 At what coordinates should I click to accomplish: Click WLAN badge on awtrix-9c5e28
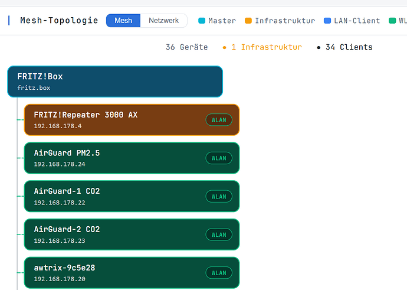(x=219, y=273)
